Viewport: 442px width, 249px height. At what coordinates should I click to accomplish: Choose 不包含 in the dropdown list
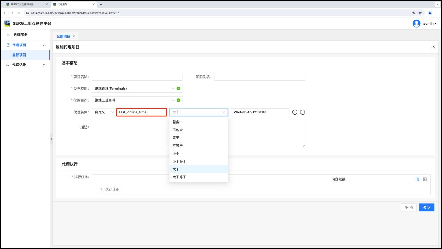coord(177,130)
